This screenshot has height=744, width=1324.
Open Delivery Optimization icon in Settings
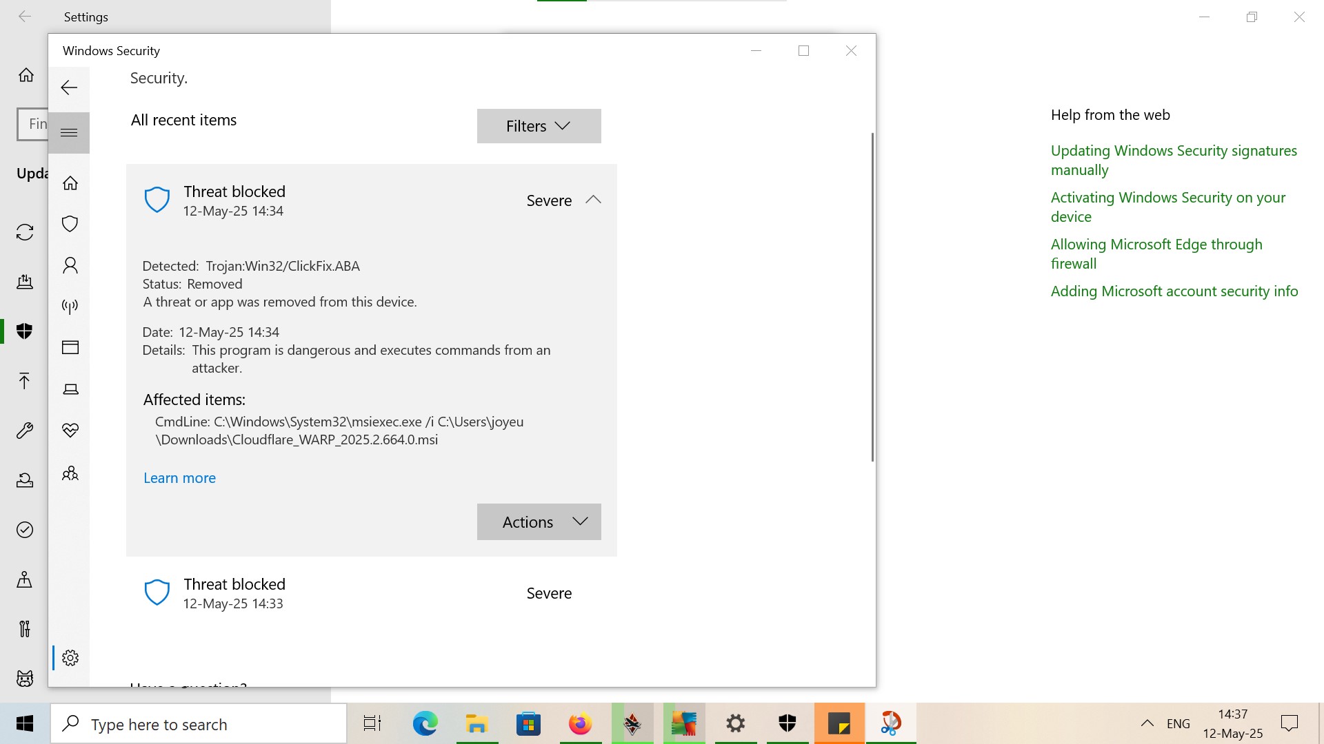click(25, 281)
